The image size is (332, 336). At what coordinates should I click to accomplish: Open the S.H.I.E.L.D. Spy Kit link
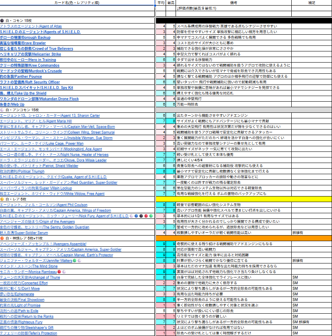coord(36,88)
